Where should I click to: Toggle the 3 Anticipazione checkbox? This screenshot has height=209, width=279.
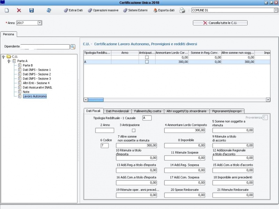coord(134,130)
